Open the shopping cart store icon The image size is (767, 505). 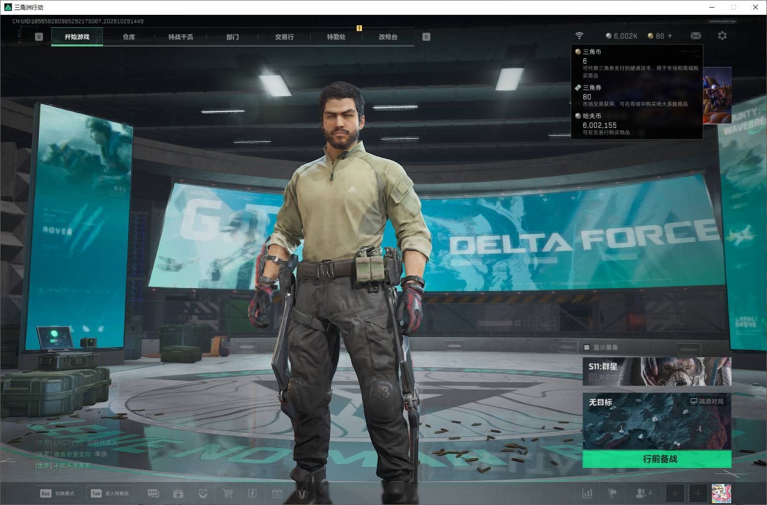pos(228,493)
